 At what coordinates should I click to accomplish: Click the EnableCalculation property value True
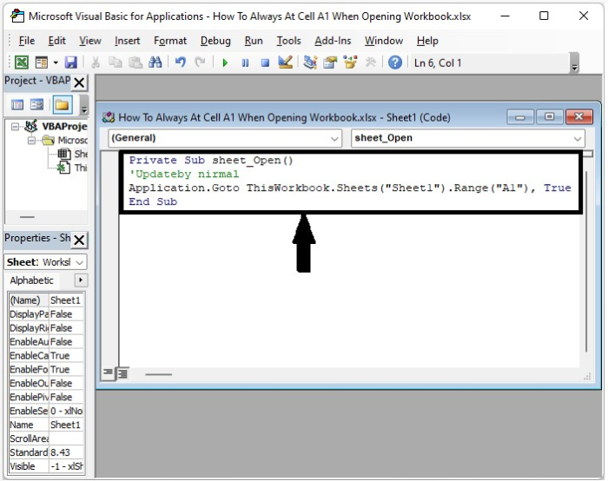coord(66,355)
